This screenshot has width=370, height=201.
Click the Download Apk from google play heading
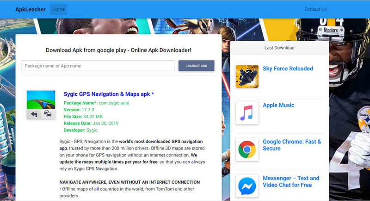click(118, 50)
